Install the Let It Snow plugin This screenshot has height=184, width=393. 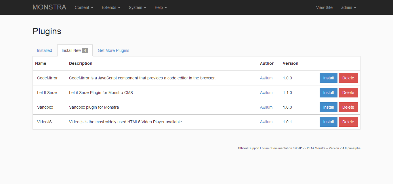pyautogui.click(x=328, y=93)
